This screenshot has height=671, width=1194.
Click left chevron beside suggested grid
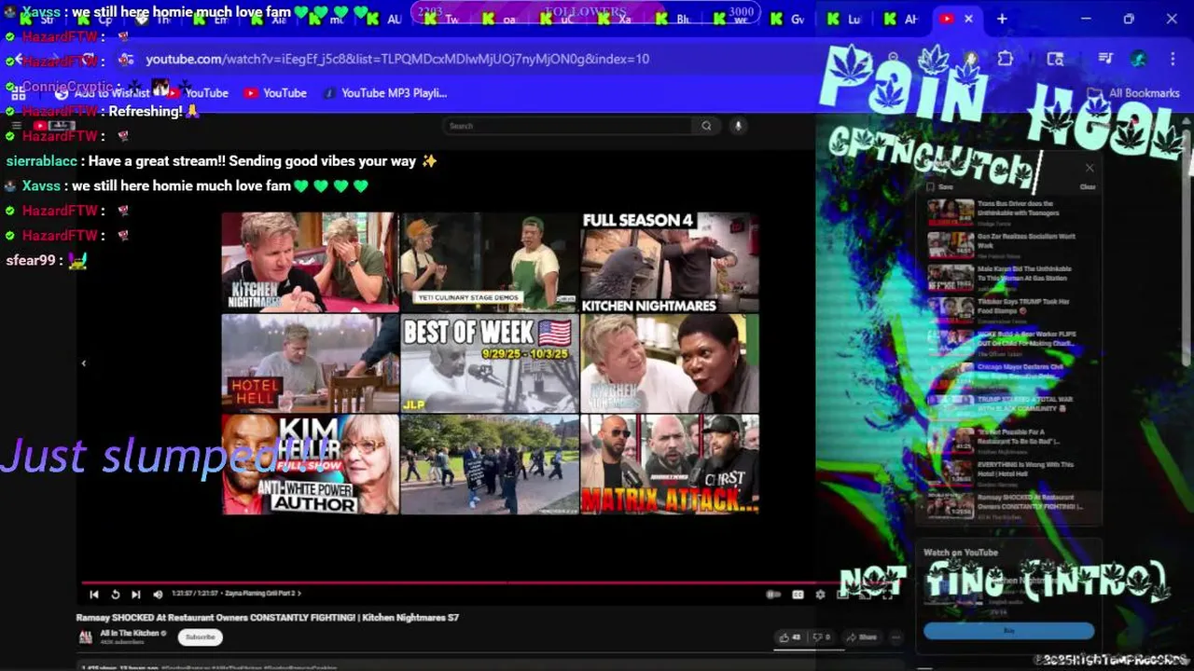(x=83, y=363)
